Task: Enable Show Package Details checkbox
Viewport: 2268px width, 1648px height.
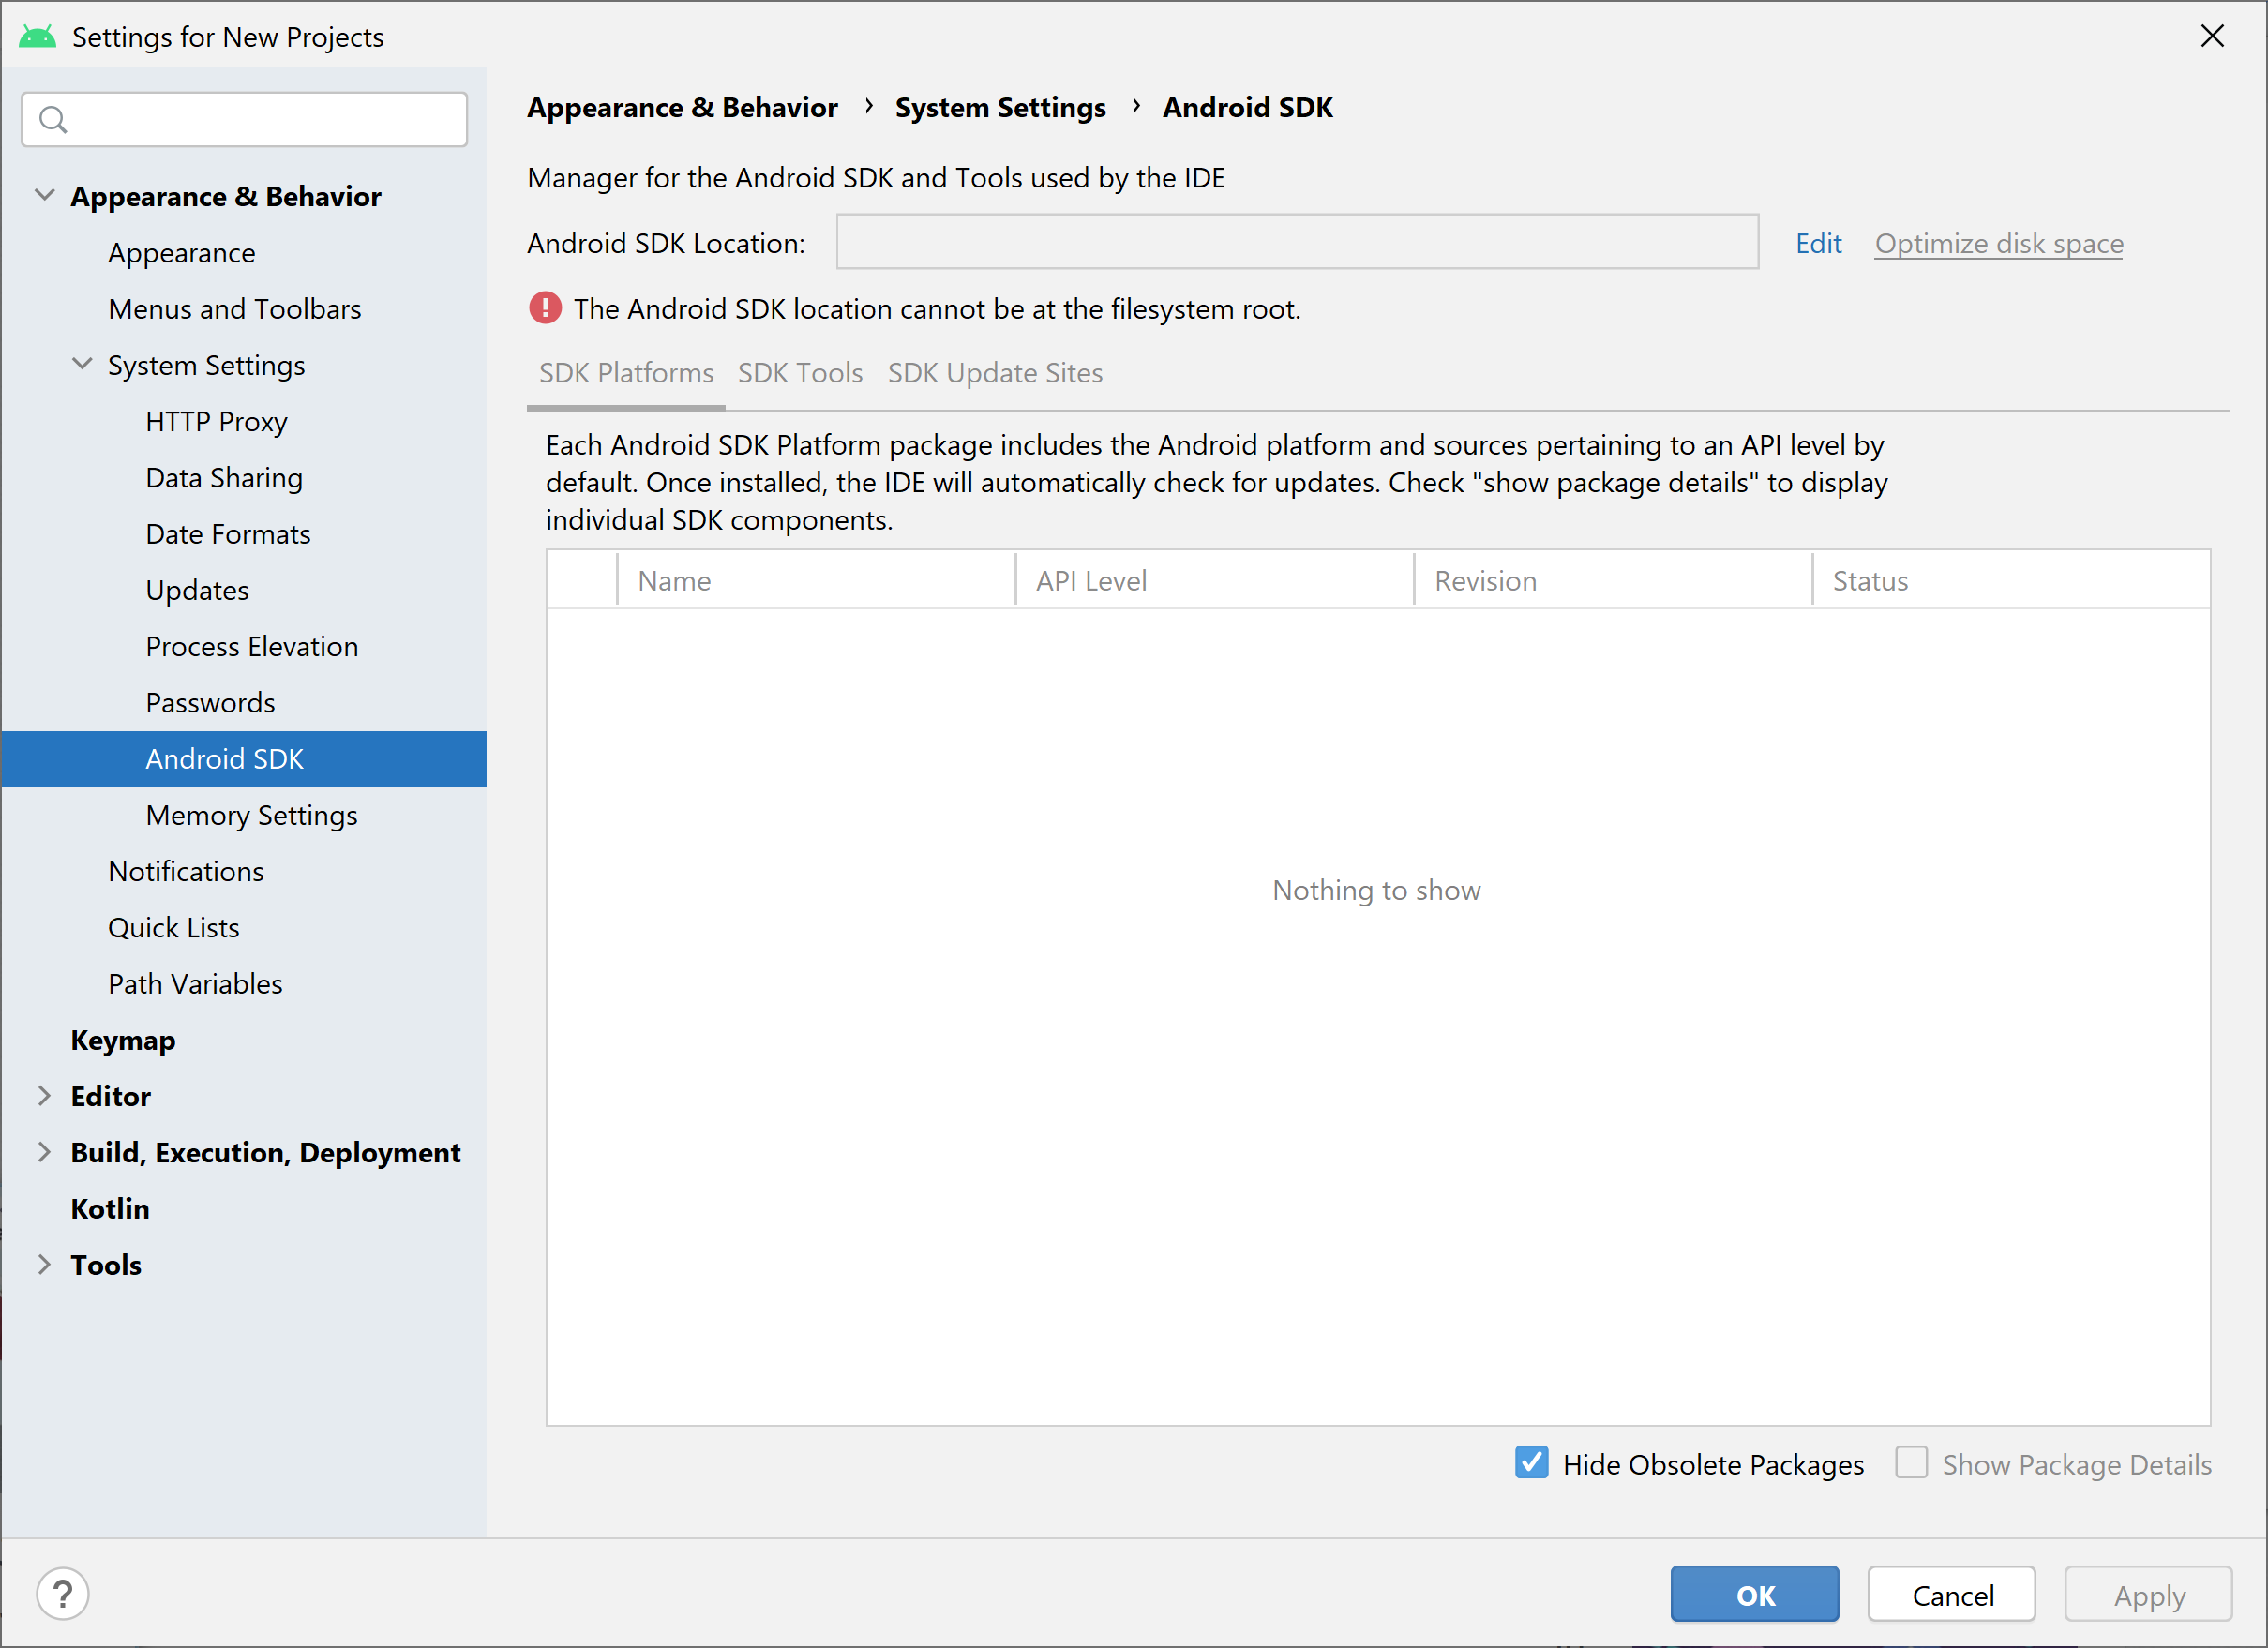Action: pyautogui.click(x=1911, y=1463)
